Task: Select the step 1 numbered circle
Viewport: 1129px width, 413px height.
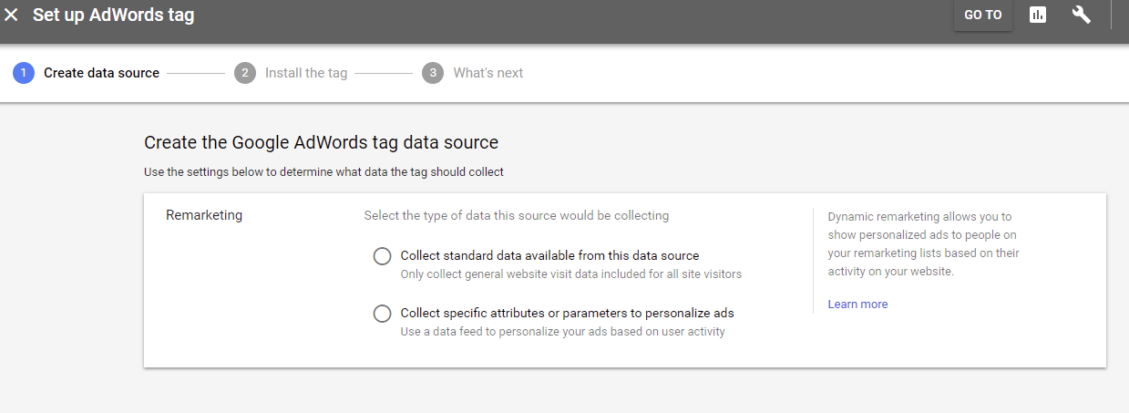Action: pos(24,73)
